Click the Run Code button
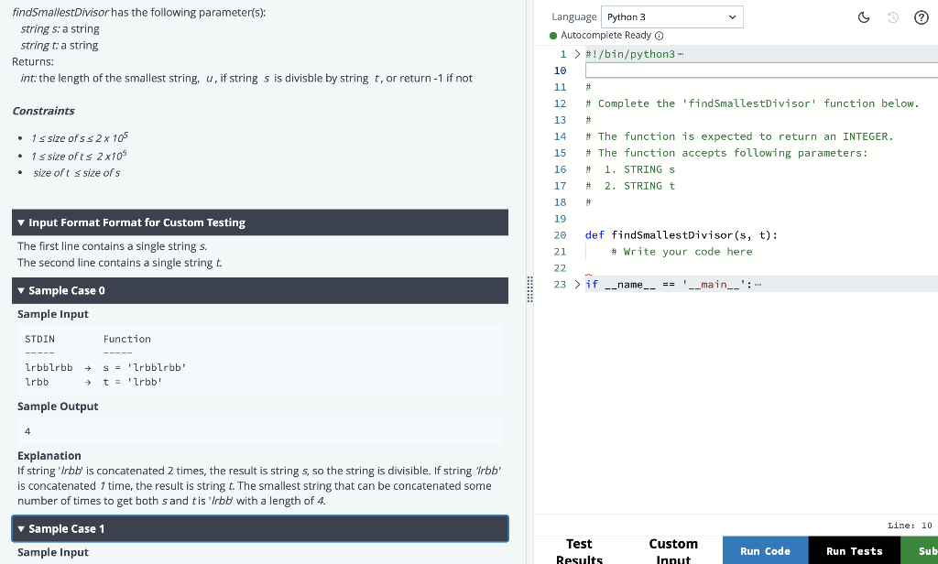 765,550
